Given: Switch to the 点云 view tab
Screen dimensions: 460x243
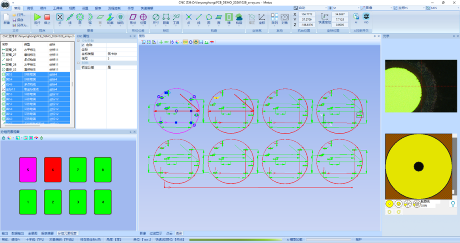Looking at the screenshot, I should pos(169,233).
